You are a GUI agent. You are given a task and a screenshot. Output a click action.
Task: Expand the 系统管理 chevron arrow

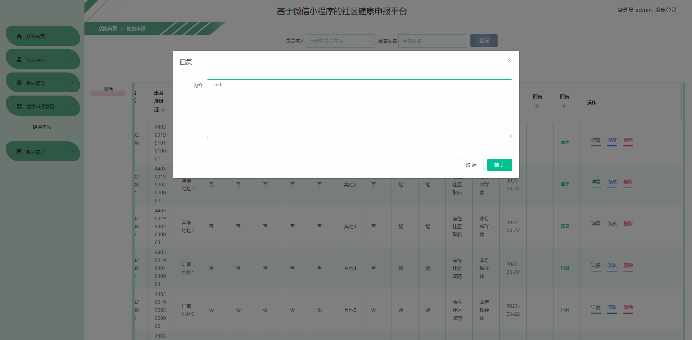[x=72, y=151]
